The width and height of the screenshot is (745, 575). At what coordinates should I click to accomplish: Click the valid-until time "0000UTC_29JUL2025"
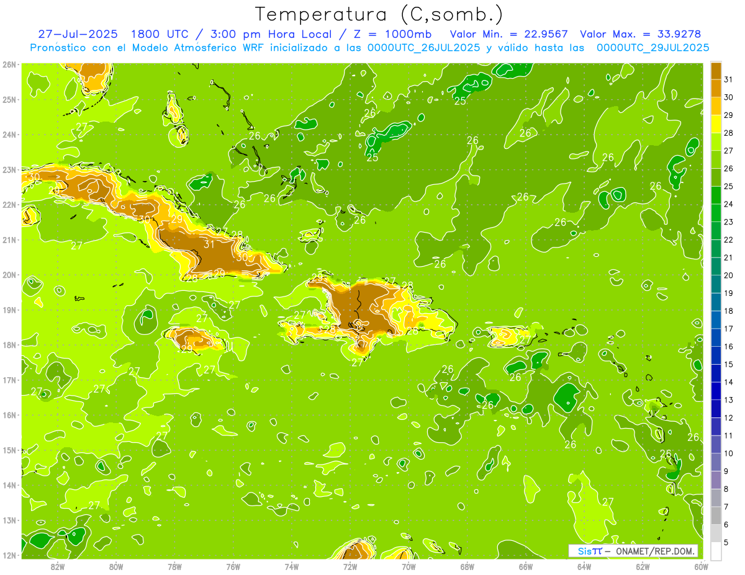point(653,48)
